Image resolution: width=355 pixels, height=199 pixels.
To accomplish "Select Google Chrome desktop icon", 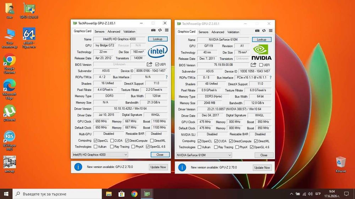I will (10, 64).
